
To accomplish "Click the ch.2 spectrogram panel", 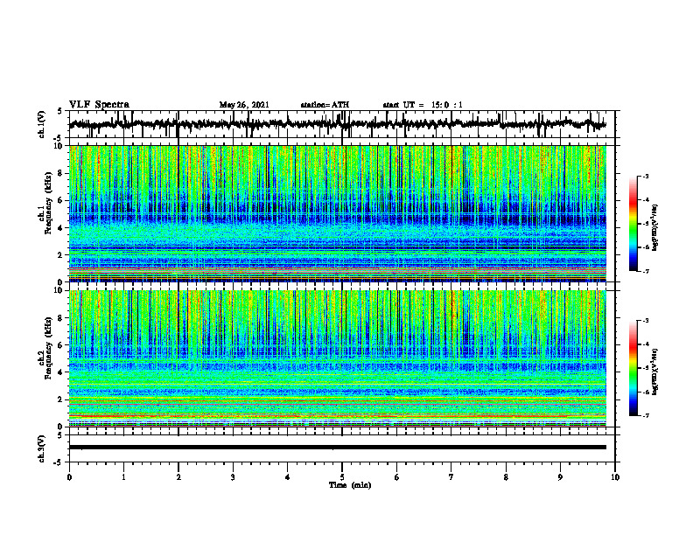I will [337, 358].
